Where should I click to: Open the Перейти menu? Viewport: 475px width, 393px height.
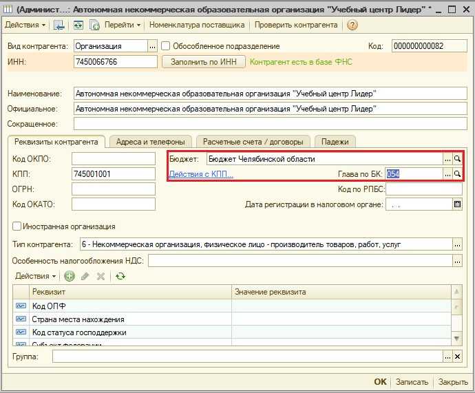coord(123,25)
